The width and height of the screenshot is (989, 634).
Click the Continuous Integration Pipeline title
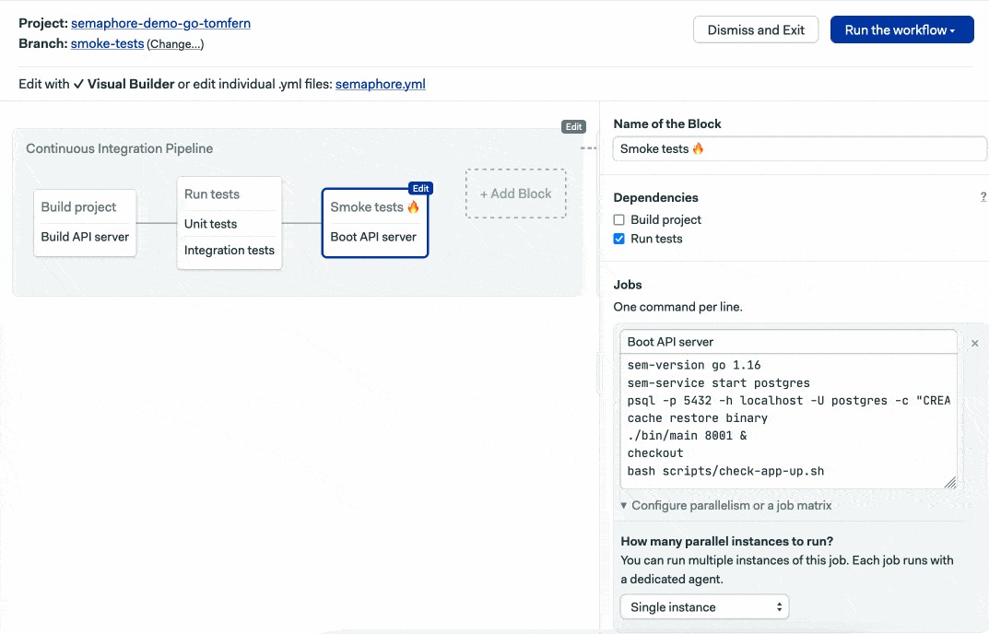[119, 148]
